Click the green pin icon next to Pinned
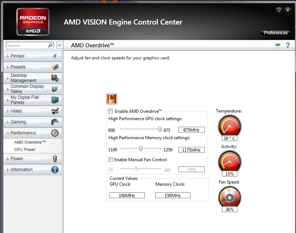 pyautogui.click(x=55, y=56)
